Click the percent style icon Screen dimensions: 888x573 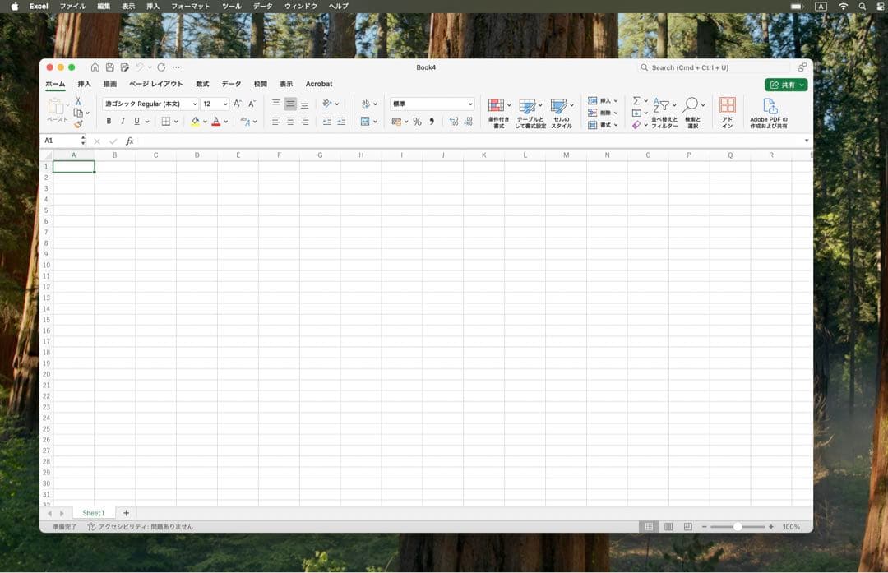[x=417, y=122]
